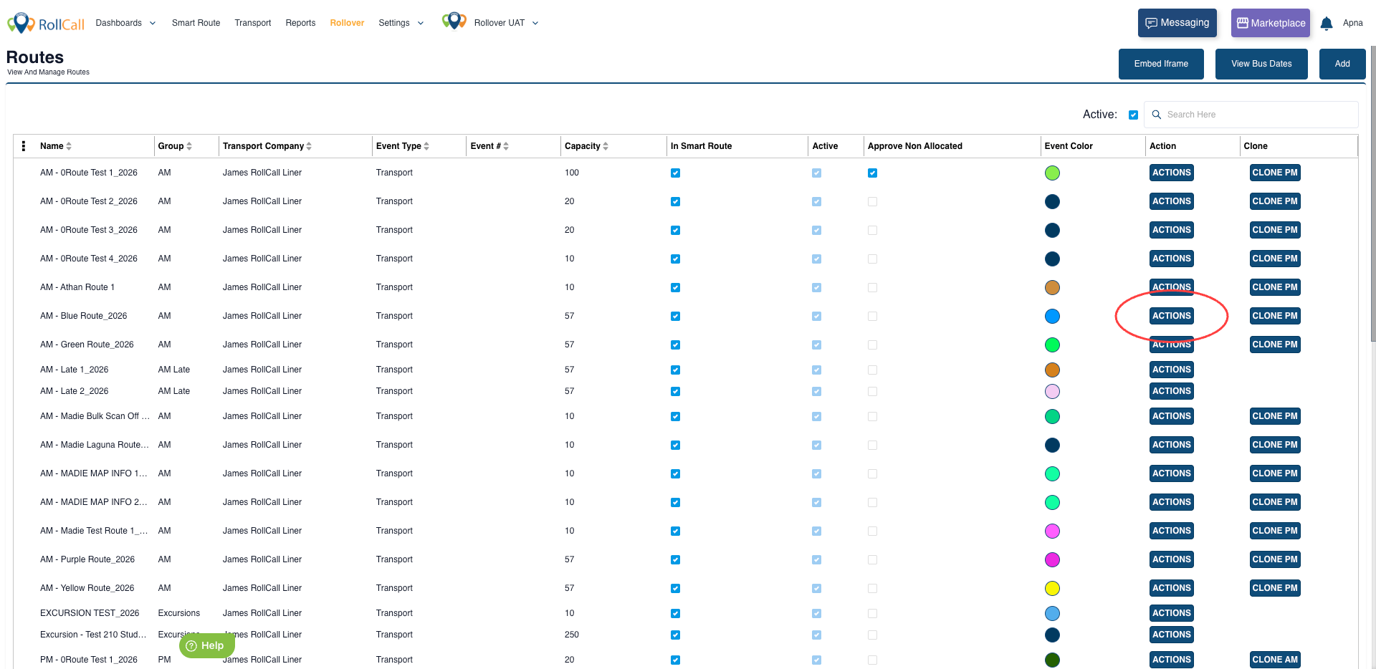The width and height of the screenshot is (1376, 669).
Task: Expand the Dashboards dropdown menu
Action: tap(125, 23)
